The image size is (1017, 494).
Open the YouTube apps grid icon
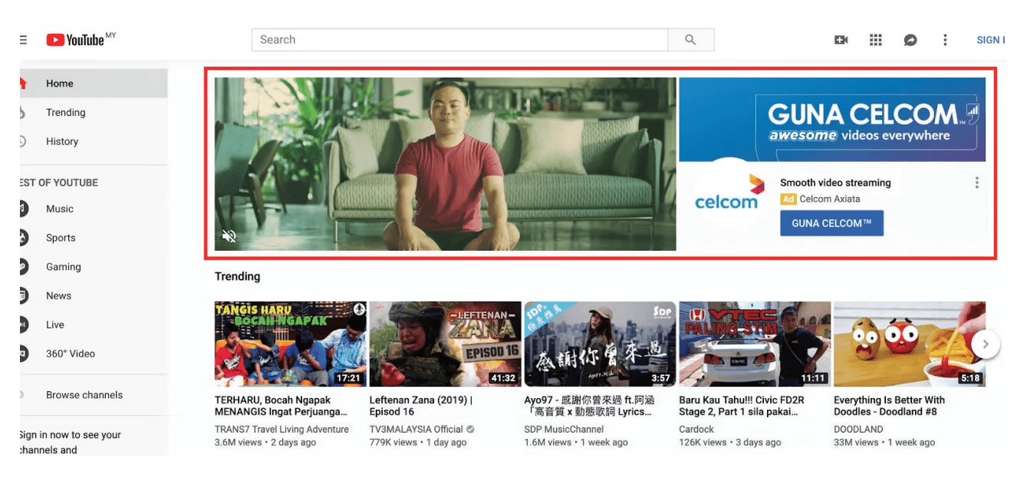[875, 40]
